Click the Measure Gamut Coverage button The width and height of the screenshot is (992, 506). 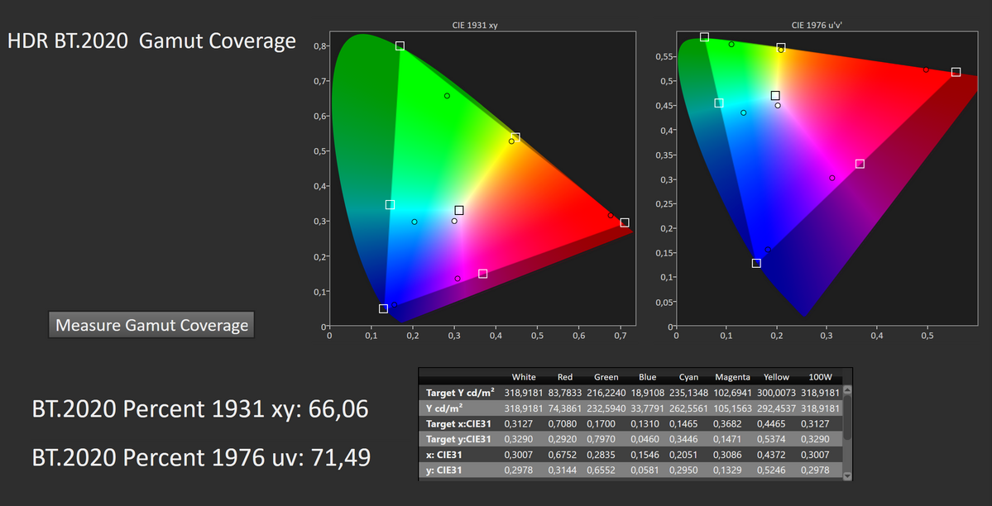click(151, 325)
